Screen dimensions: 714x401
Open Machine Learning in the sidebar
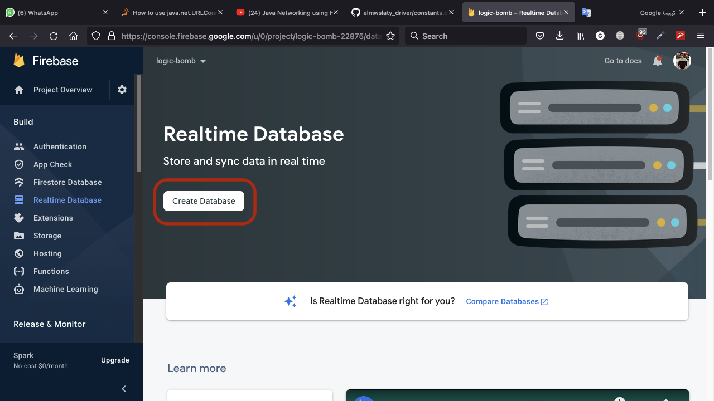(67, 289)
